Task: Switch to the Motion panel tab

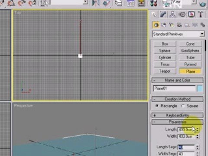Action: click(x=182, y=14)
